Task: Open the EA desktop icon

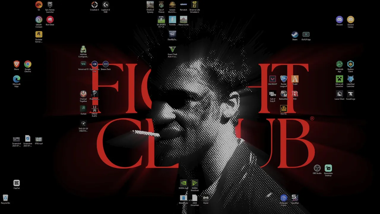Action: pyautogui.click(x=39, y=5)
